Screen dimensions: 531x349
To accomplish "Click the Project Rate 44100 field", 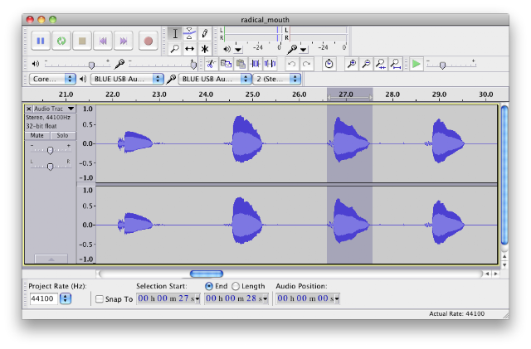I will click(43, 299).
